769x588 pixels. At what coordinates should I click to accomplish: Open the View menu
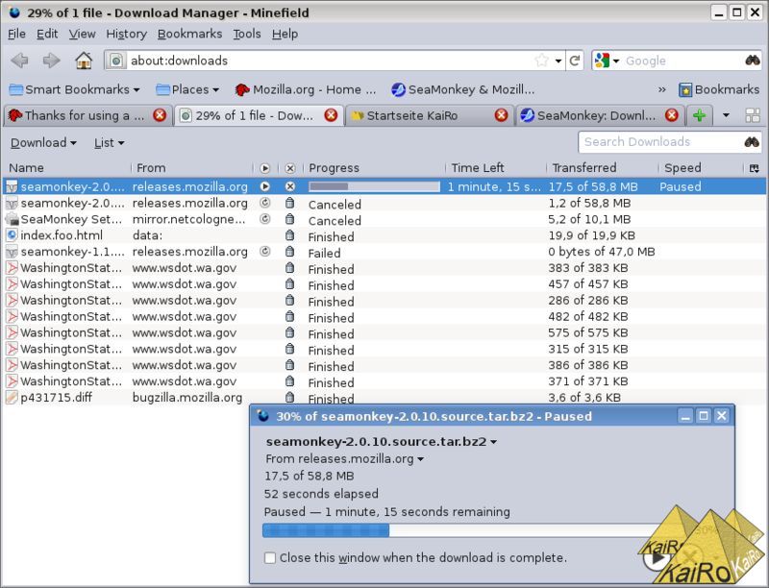coord(82,34)
